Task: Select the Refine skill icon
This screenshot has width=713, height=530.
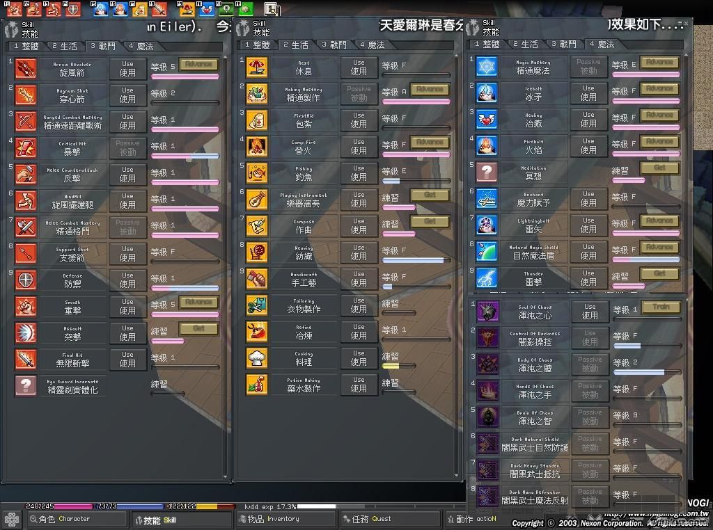Action: point(257,332)
